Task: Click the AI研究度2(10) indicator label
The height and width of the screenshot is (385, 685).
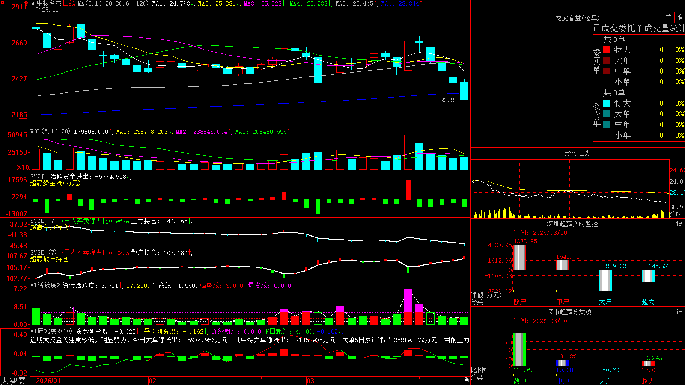Action: point(51,331)
